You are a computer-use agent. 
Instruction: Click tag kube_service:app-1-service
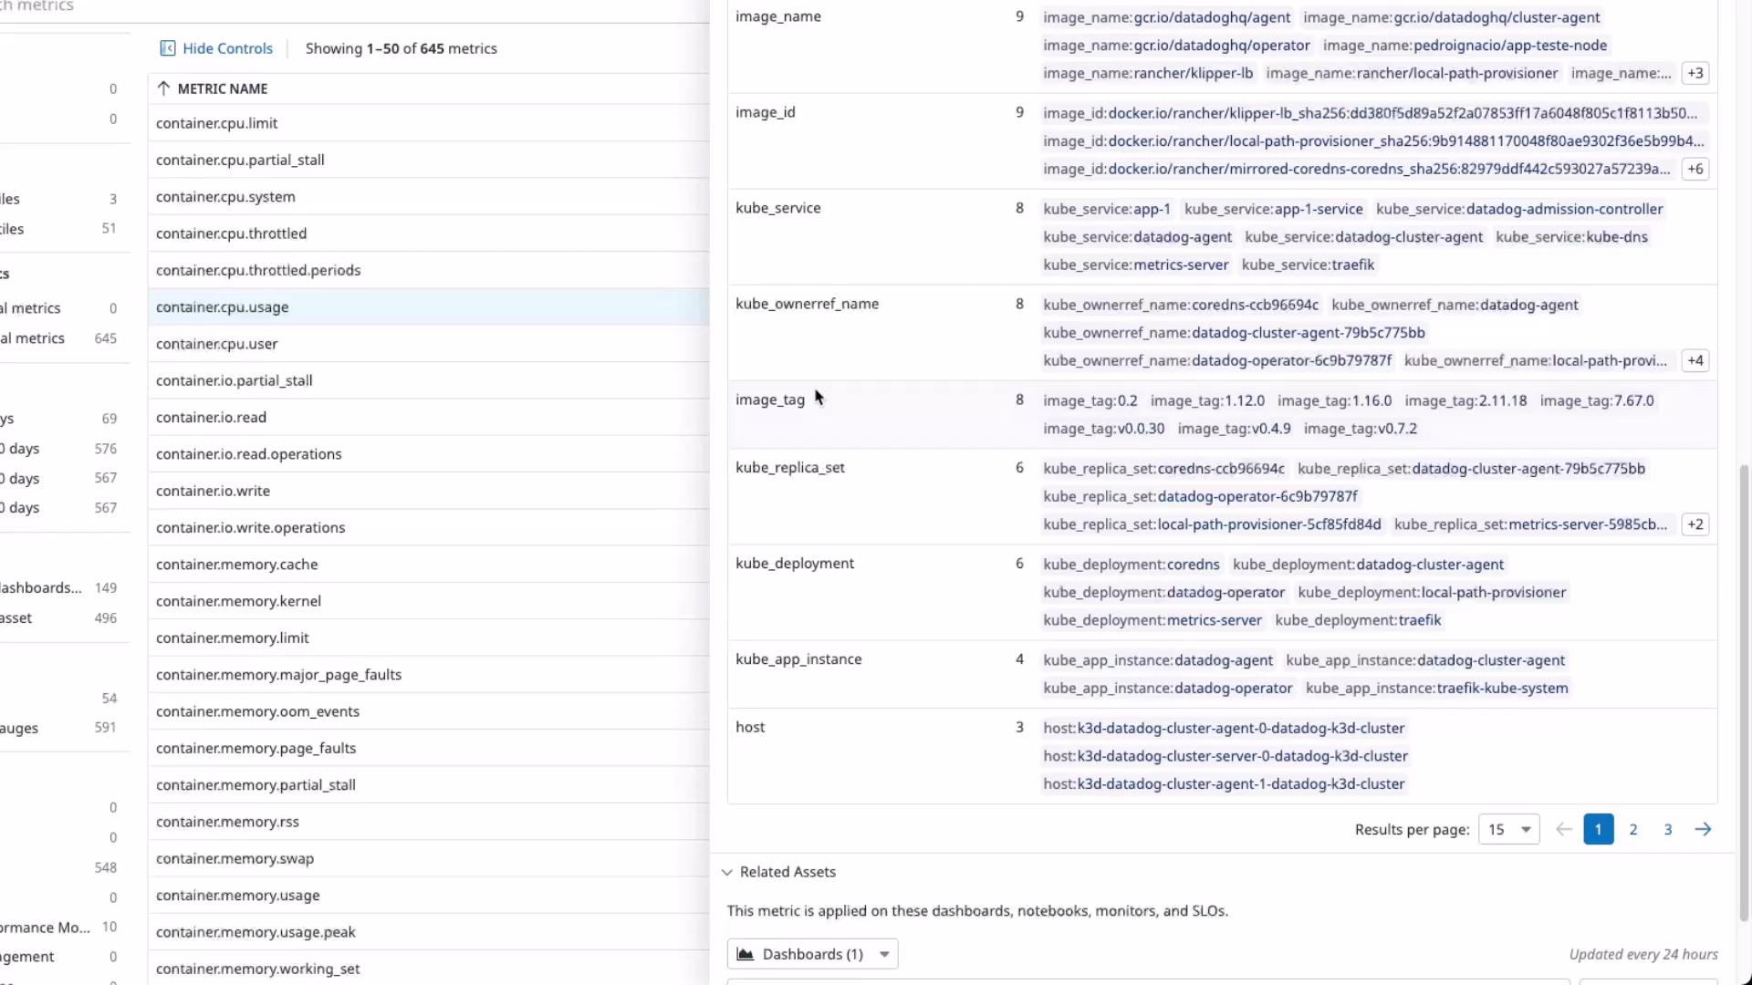[x=1273, y=209]
